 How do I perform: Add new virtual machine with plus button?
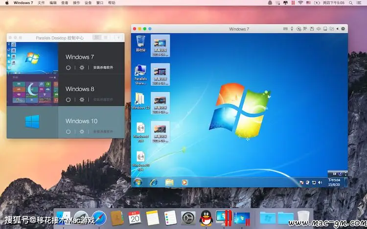click(x=118, y=37)
